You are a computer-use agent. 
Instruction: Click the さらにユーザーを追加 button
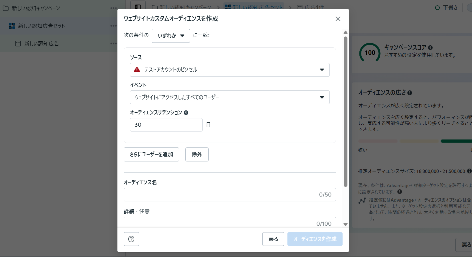(151, 154)
